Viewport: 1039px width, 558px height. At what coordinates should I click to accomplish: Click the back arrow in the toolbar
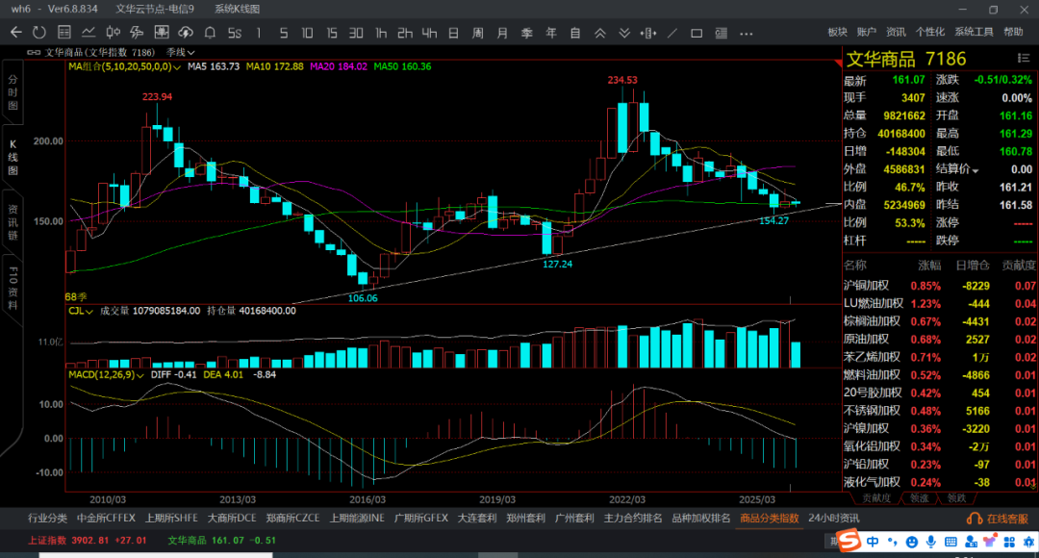click(x=16, y=33)
